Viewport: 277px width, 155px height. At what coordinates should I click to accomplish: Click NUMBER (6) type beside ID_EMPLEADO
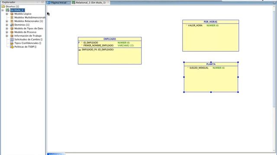tap(123, 43)
